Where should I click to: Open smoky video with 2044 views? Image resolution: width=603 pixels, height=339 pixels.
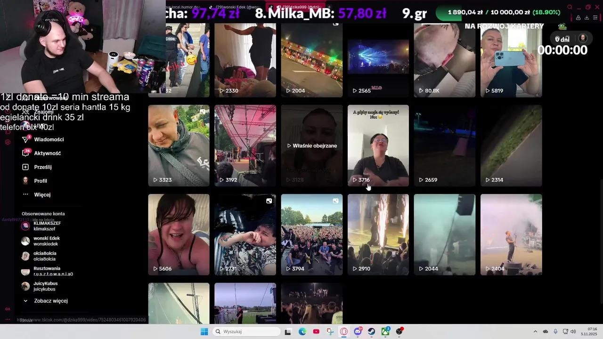[x=444, y=234]
